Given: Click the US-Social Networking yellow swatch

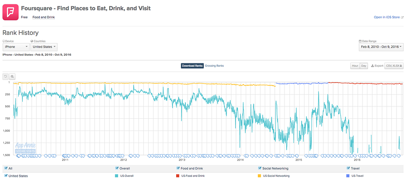Looking at the screenshot, I should (x=260, y=176).
